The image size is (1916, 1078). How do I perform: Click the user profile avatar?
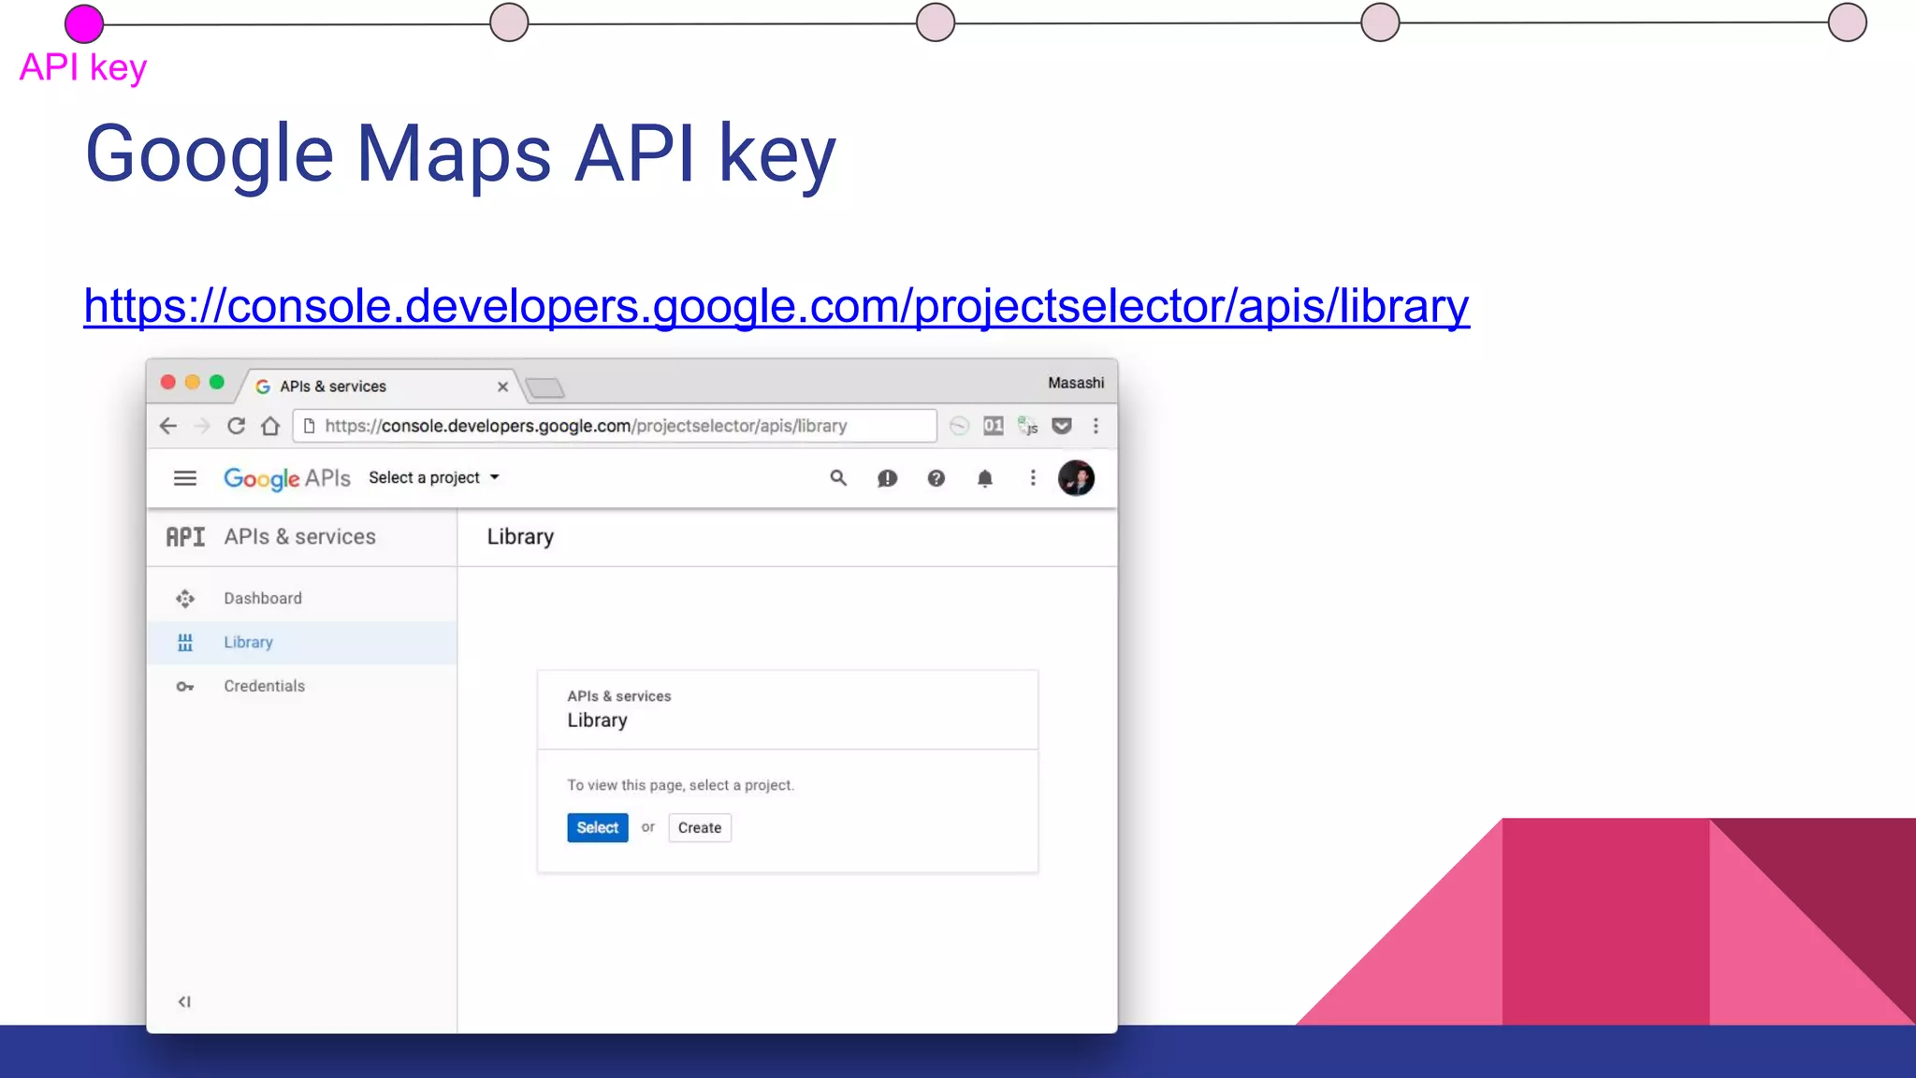(1076, 478)
